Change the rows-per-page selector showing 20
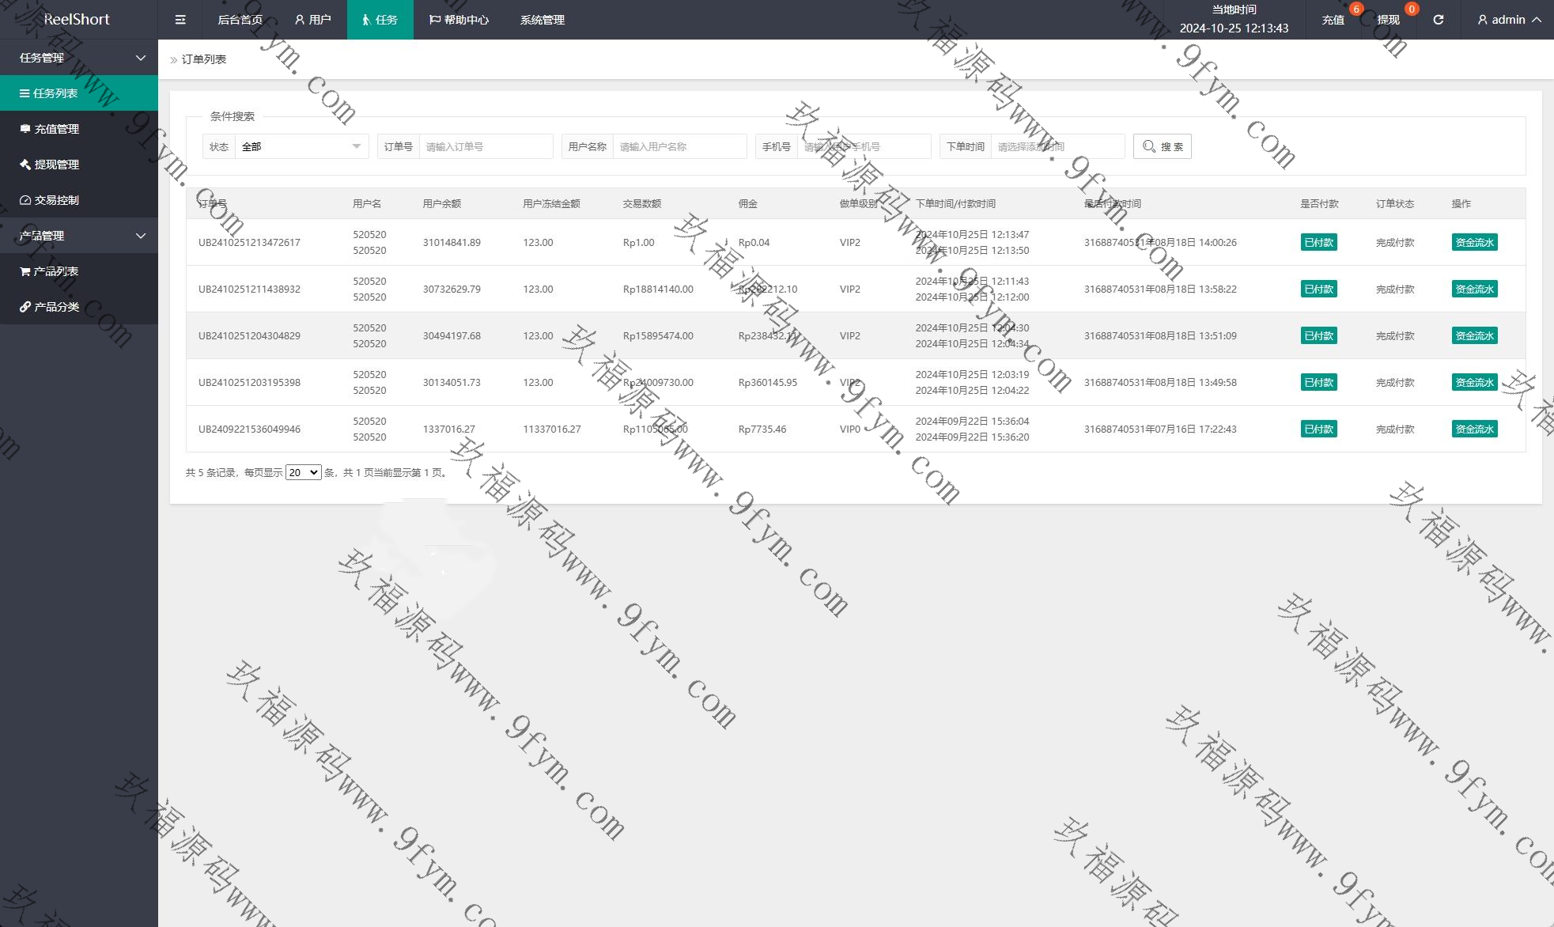Screen dimensions: 1554x927 point(303,472)
